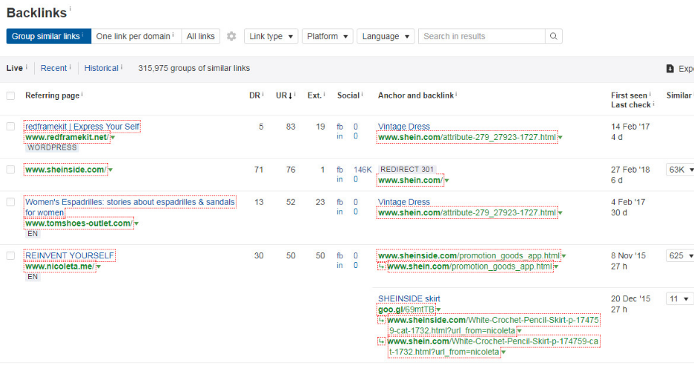Expand the 11 similar links dropdown
This screenshot has height=382, width=694.
[679, 299]
